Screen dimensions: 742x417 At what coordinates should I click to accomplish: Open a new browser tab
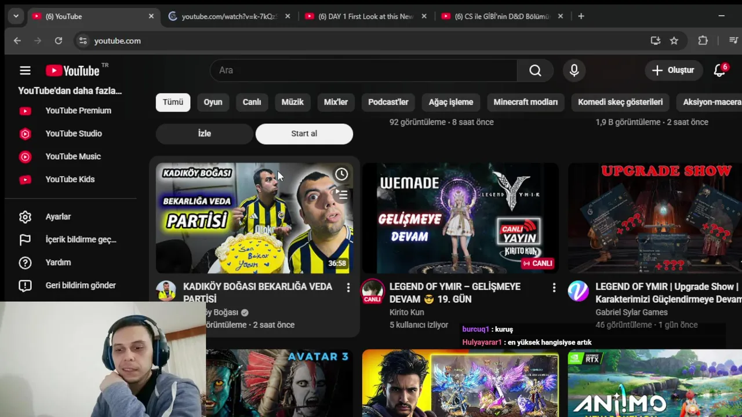click(x=581, y=16)
